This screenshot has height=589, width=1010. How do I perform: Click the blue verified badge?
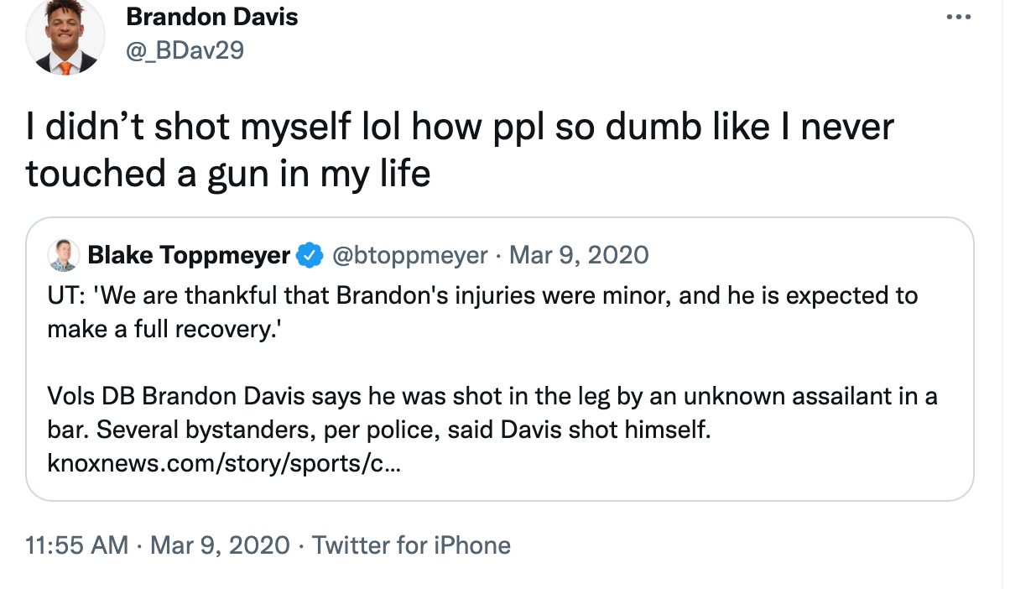click(311, 255)
